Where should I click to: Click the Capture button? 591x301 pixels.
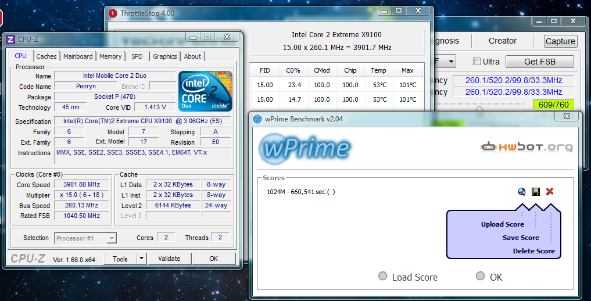click(560, 41)
